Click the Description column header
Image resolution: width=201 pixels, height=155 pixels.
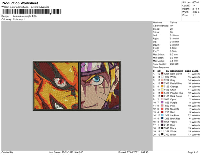coord(177,71)
